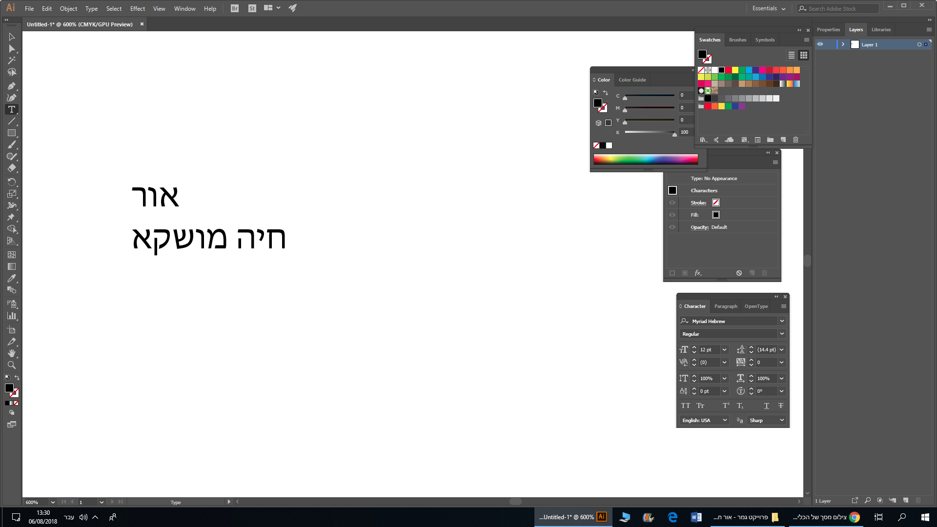Toggle Layer 1 visibility eye
Screen dimensions: 937x527
tap(820, 44)
